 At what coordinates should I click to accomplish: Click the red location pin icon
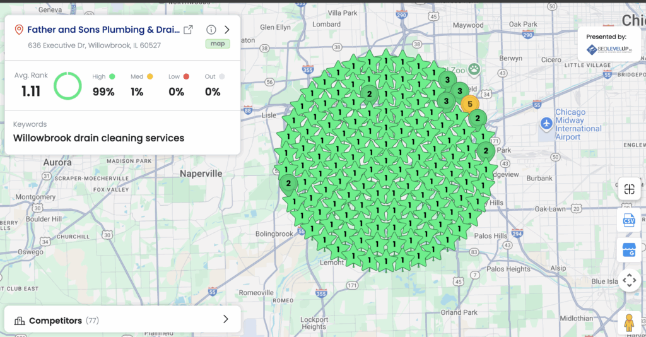19,30
